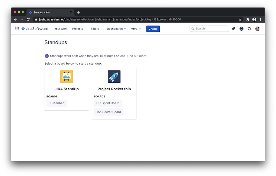Click the purple info icon
This screenshot has height=176, width=276.
pyautogui.click(x=47, y=56)
